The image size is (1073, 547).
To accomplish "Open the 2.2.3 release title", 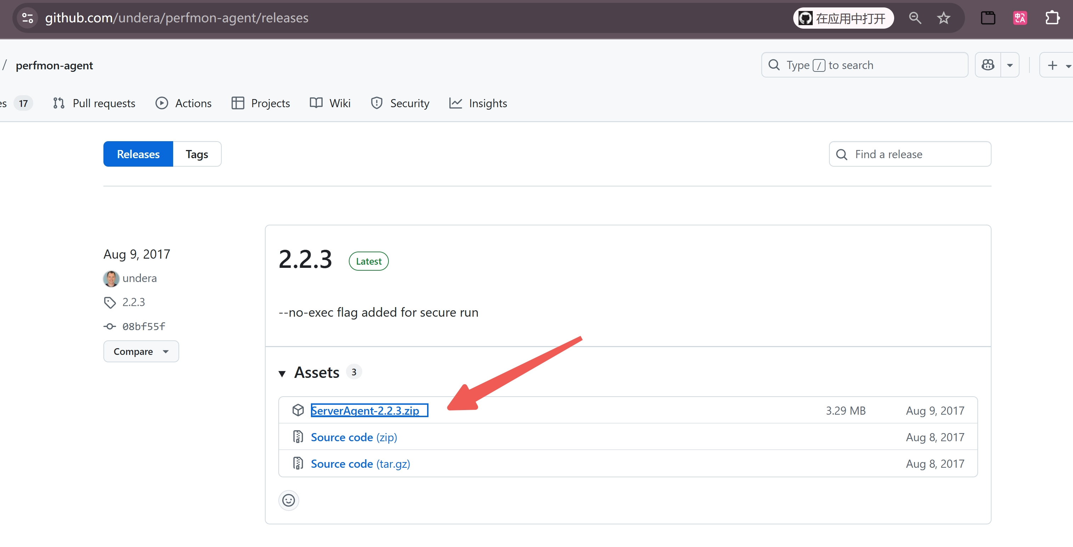I will 305,259.
